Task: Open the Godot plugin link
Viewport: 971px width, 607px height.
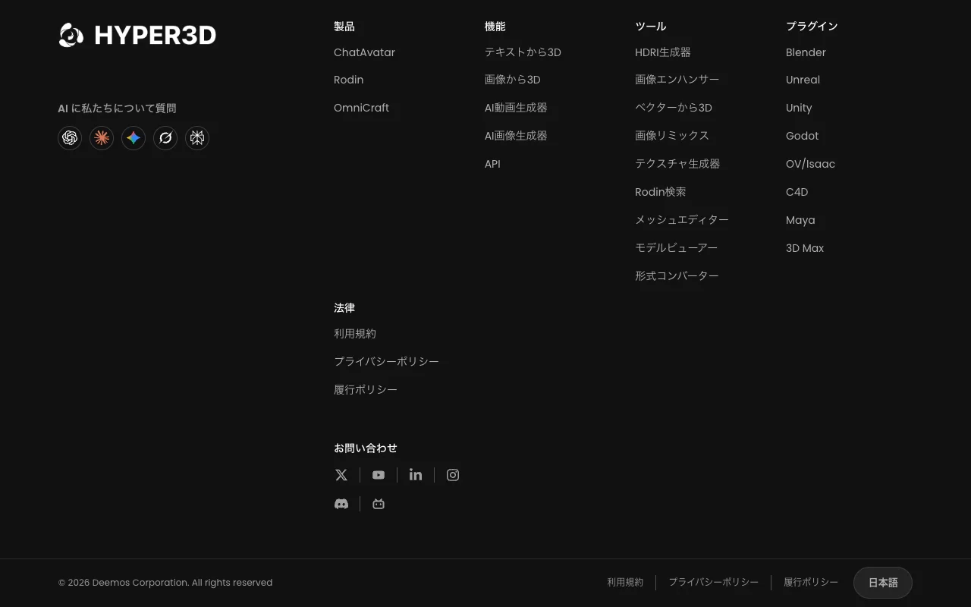Action: pyautogui.click(x=802, y=136)
